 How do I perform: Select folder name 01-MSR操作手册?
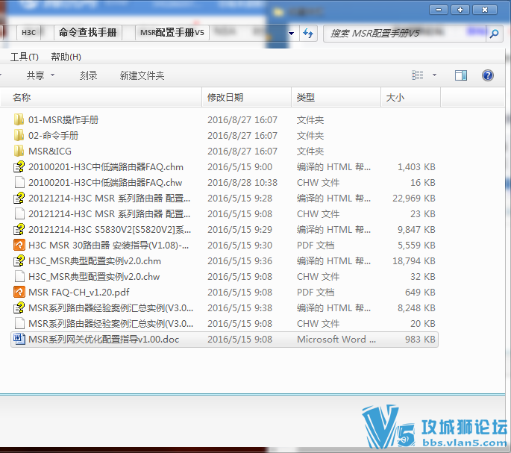click(x=63, y=119)
